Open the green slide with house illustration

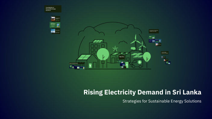55,25
